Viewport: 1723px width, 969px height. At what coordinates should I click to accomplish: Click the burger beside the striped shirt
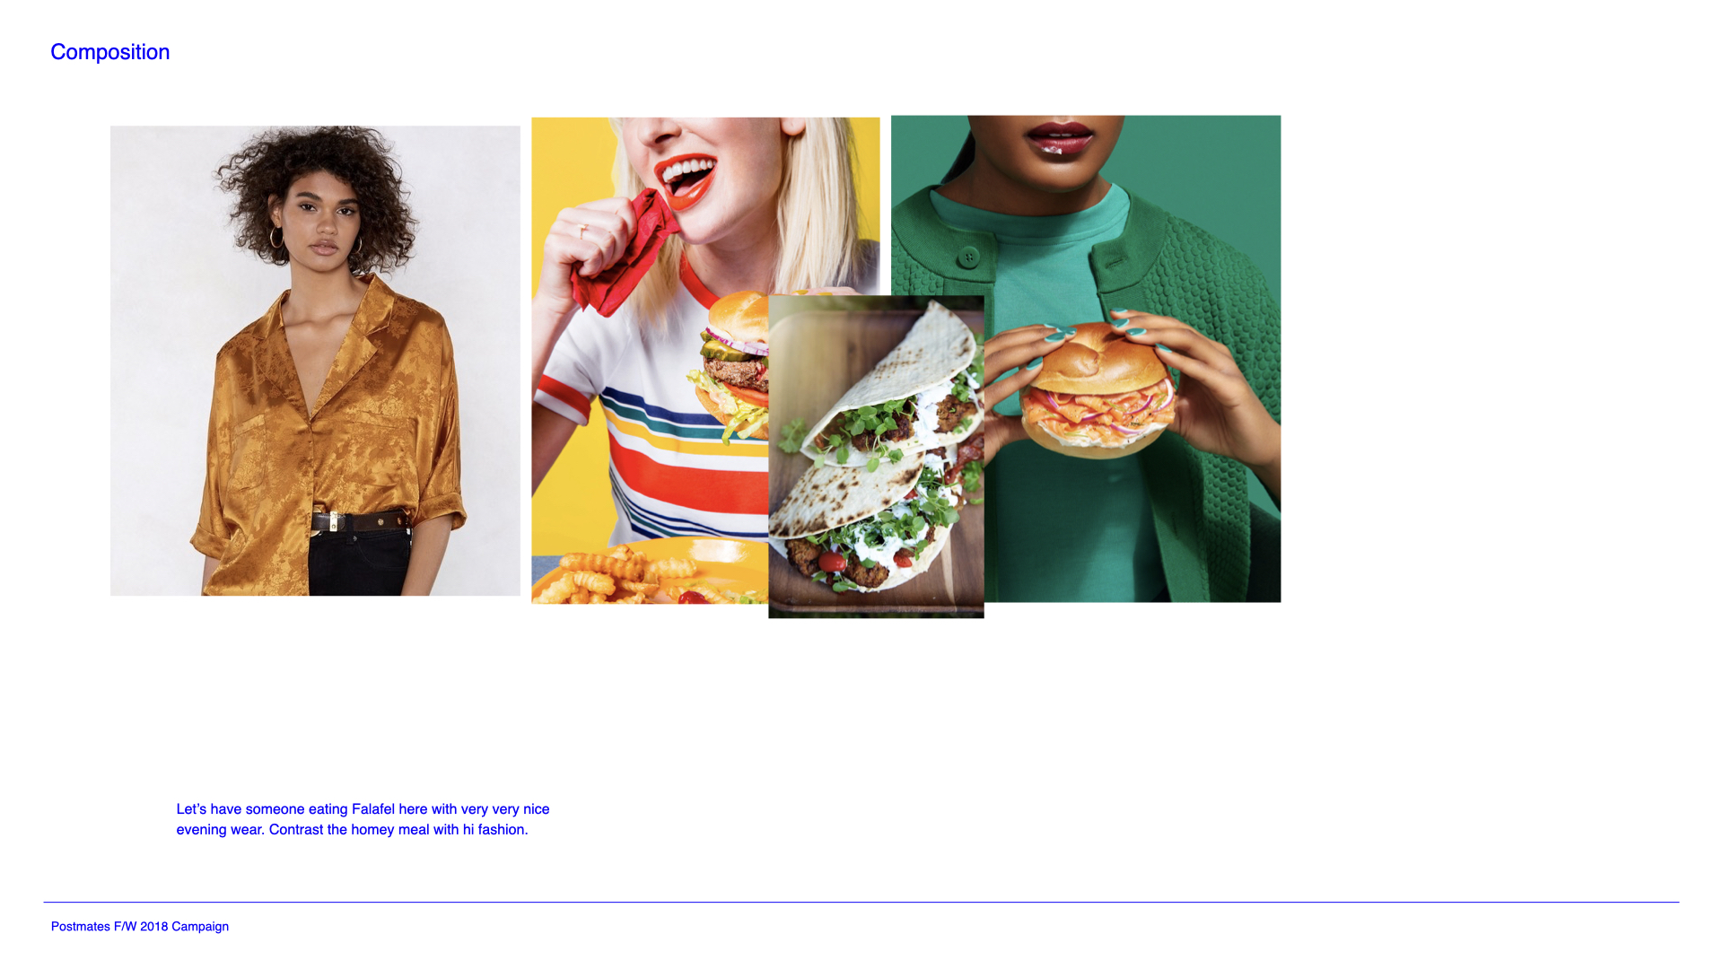pos(732,363)
